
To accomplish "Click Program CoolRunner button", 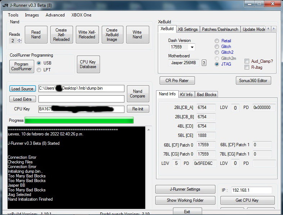I will 22,66.
